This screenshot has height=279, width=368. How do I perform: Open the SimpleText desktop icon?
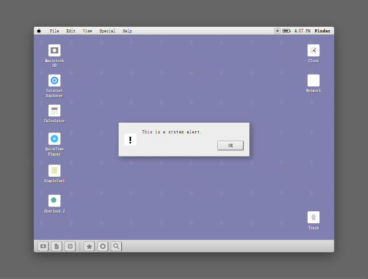(x=54, y=171)
